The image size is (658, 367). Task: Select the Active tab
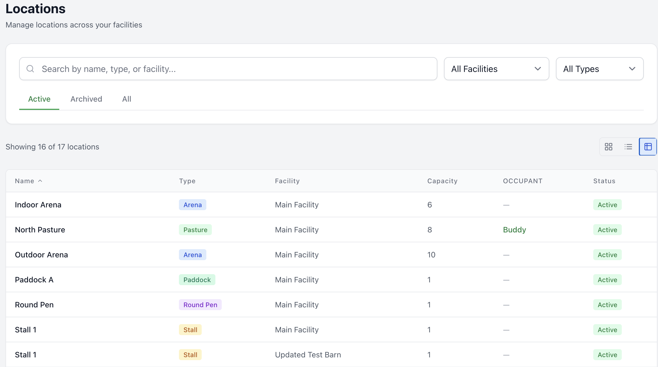[x=39, y=99]
